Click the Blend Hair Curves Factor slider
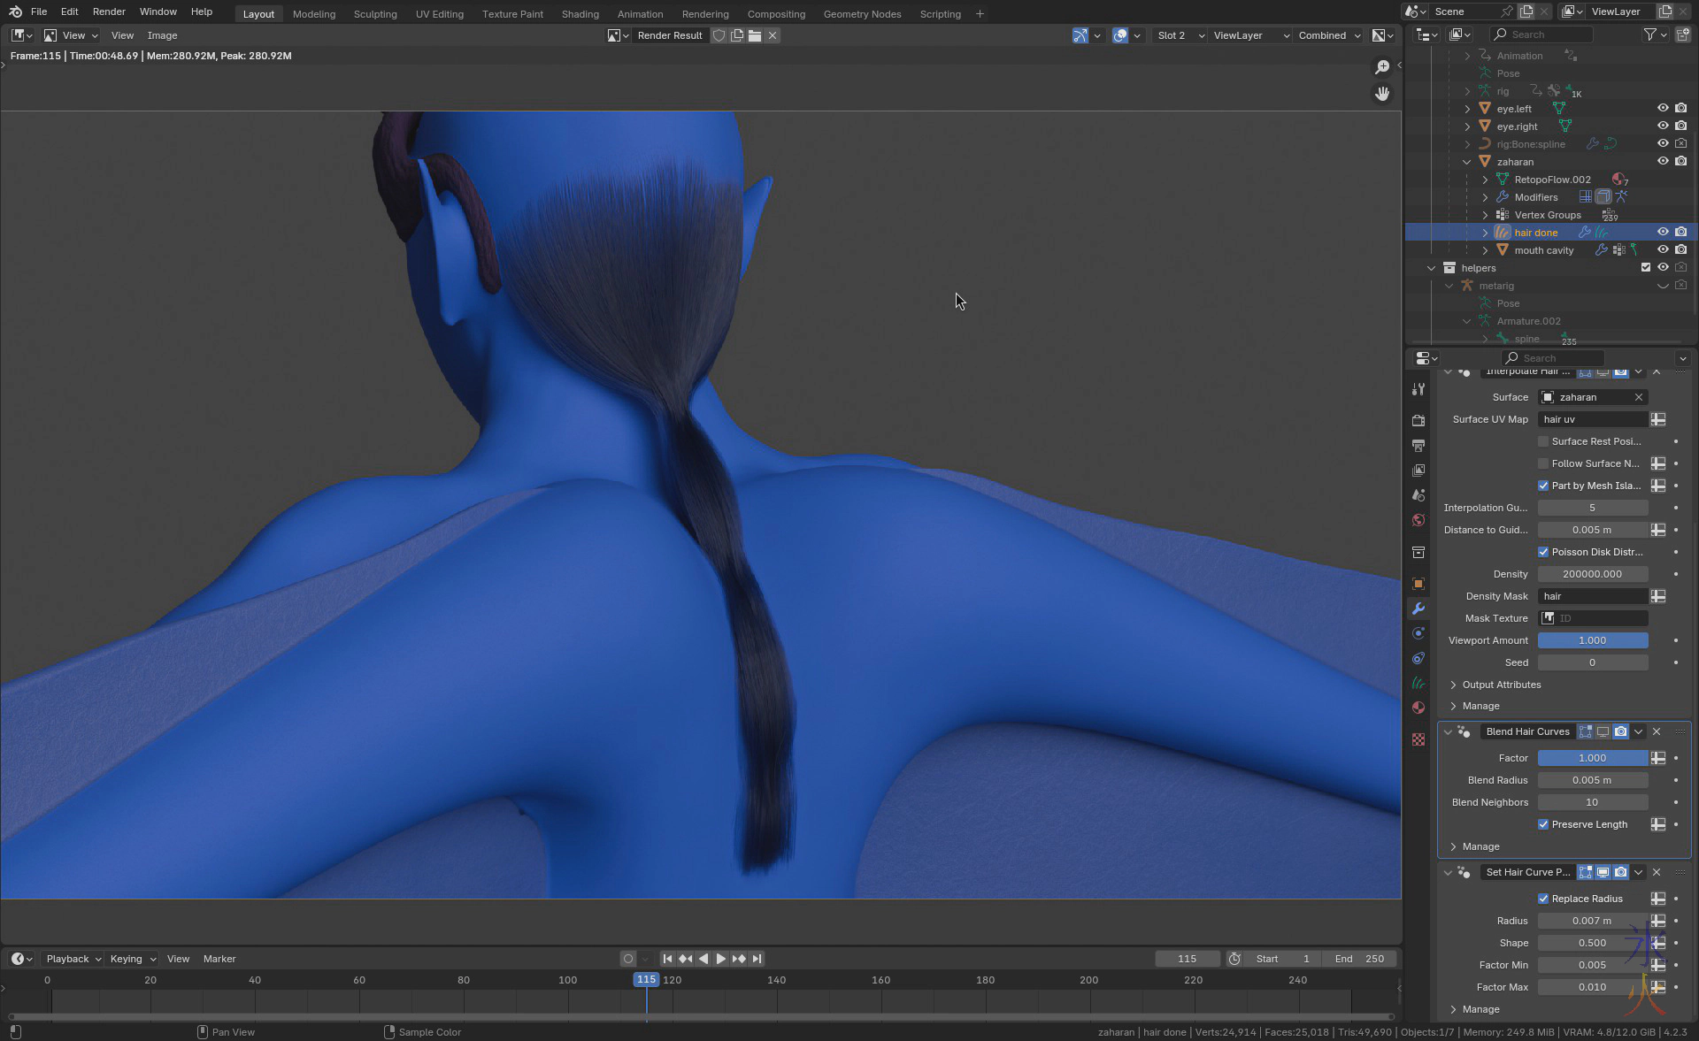 [x=1593, y=758]
